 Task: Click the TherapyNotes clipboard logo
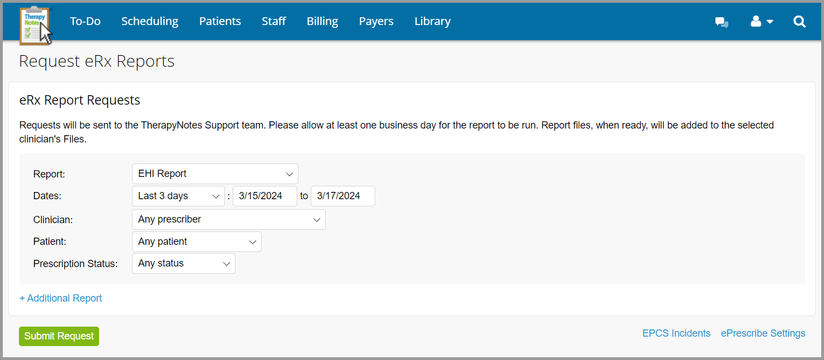36,26
